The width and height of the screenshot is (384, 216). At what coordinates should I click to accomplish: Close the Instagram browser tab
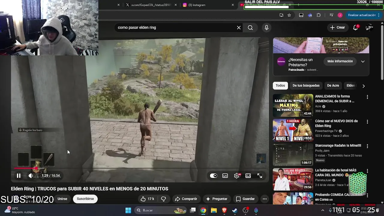click(233, 5)
